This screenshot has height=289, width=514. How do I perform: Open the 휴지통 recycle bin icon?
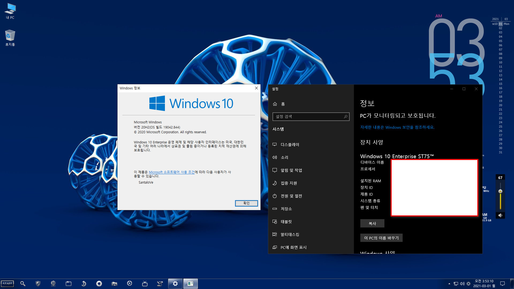pos(10,38)
